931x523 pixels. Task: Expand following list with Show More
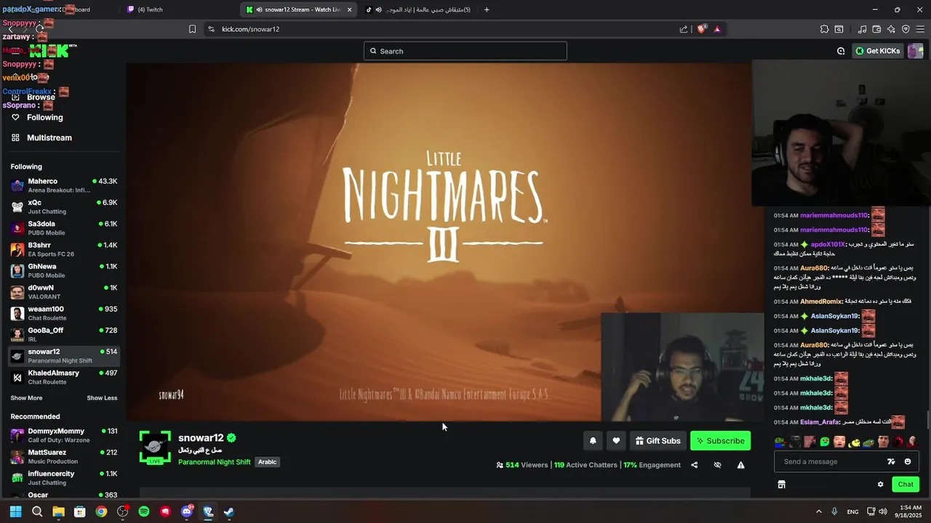pos(26,398)
